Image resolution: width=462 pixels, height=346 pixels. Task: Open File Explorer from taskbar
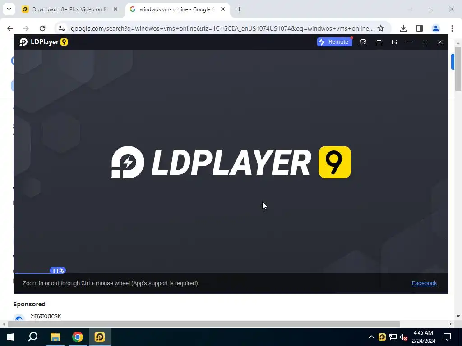coord(55,337)
